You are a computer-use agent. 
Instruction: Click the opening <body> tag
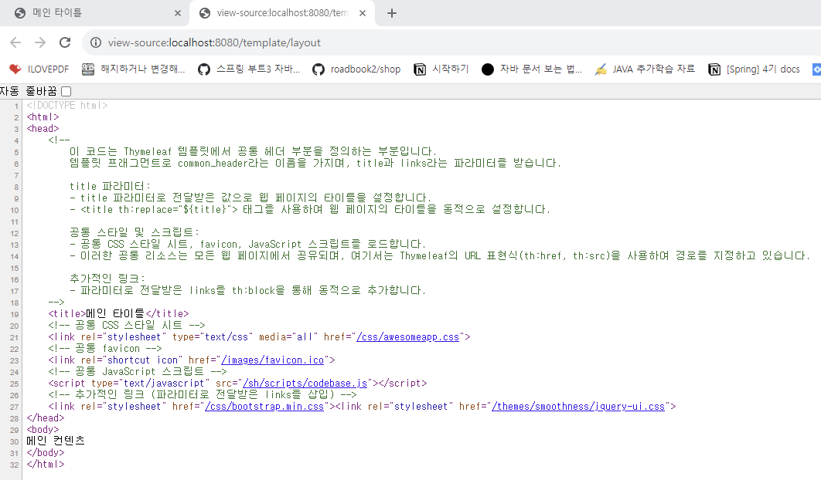pos(43,429)
